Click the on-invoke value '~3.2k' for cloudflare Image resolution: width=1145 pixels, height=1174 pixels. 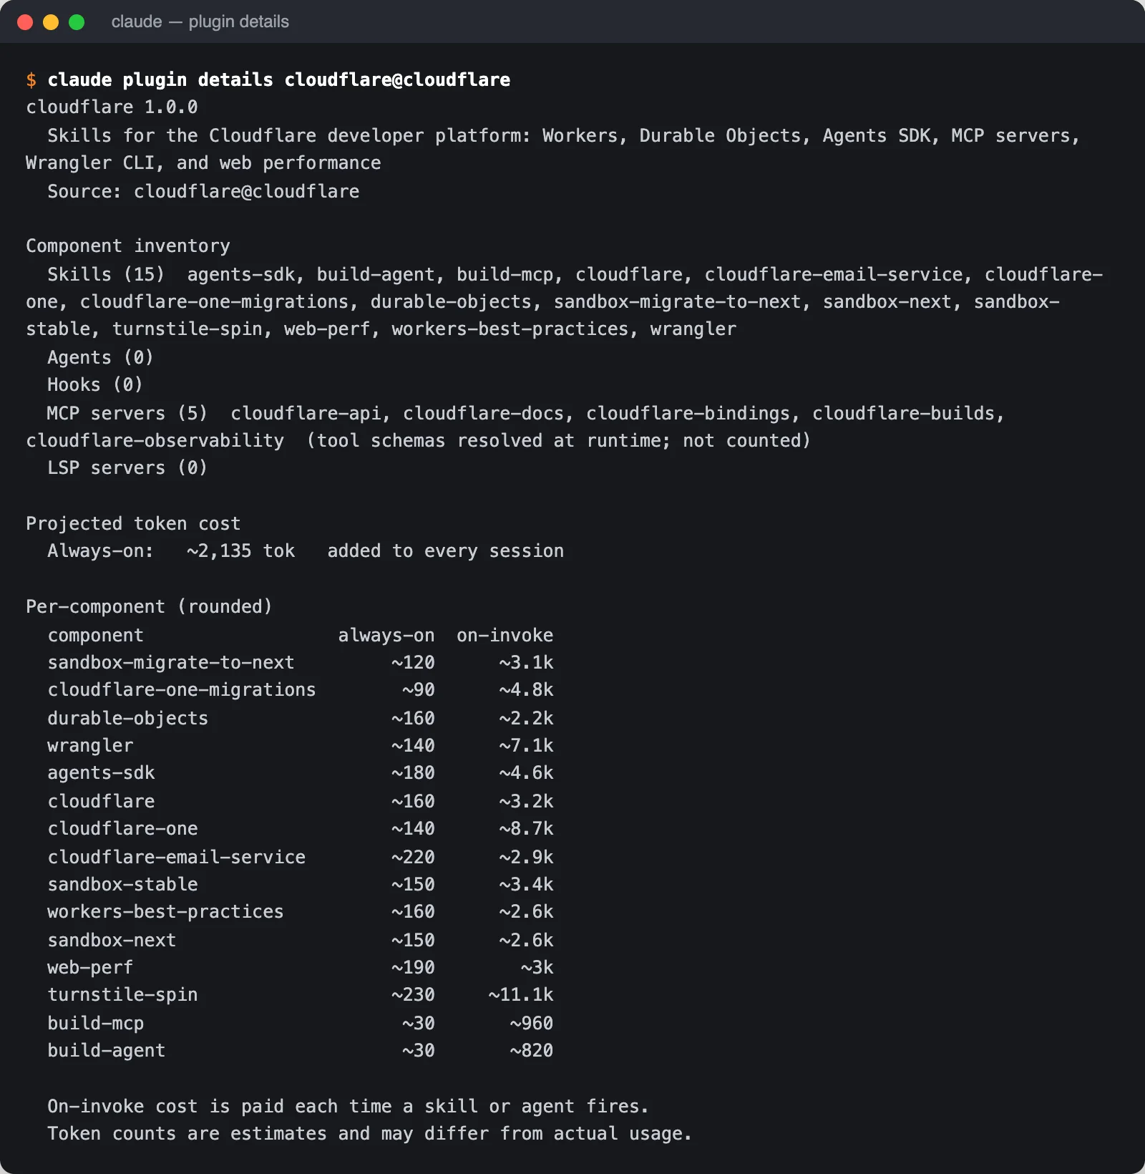coord(527,802)
